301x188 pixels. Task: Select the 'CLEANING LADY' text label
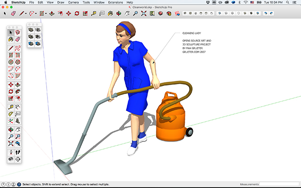(191, 33)
